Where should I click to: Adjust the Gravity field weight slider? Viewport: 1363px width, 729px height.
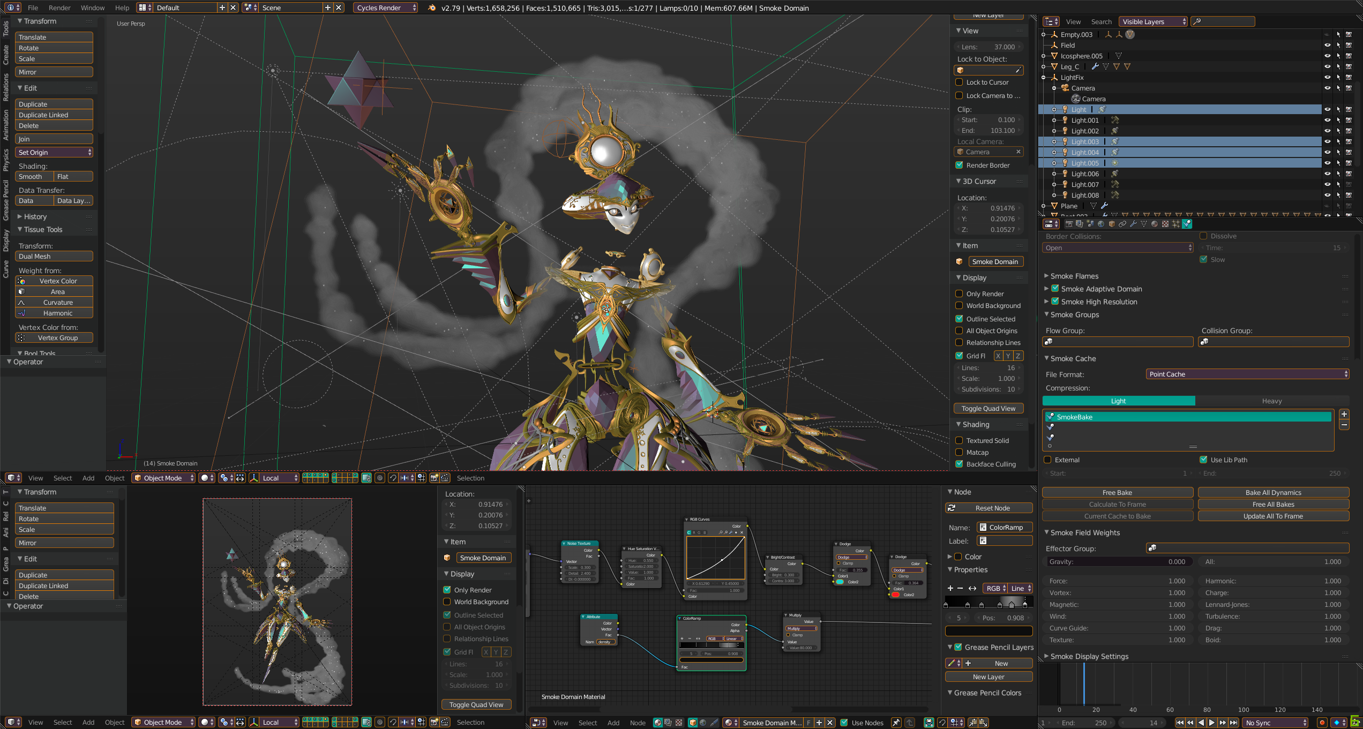tap(1118, 561)
